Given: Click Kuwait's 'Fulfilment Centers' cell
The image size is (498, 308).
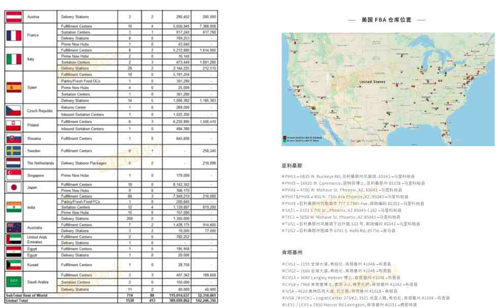Looking at the screenshot, I should [x=76, y=264].
